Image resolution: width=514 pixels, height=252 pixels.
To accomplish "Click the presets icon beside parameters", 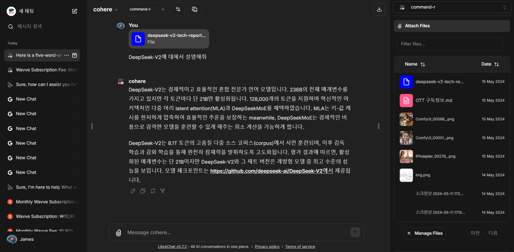I will pos(195,9).
